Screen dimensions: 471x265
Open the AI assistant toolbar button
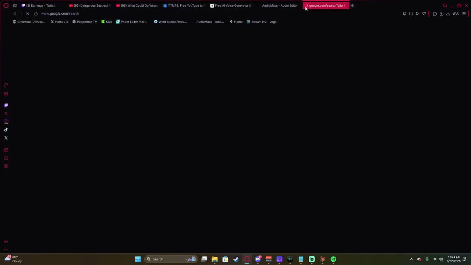tap(456, 14)
